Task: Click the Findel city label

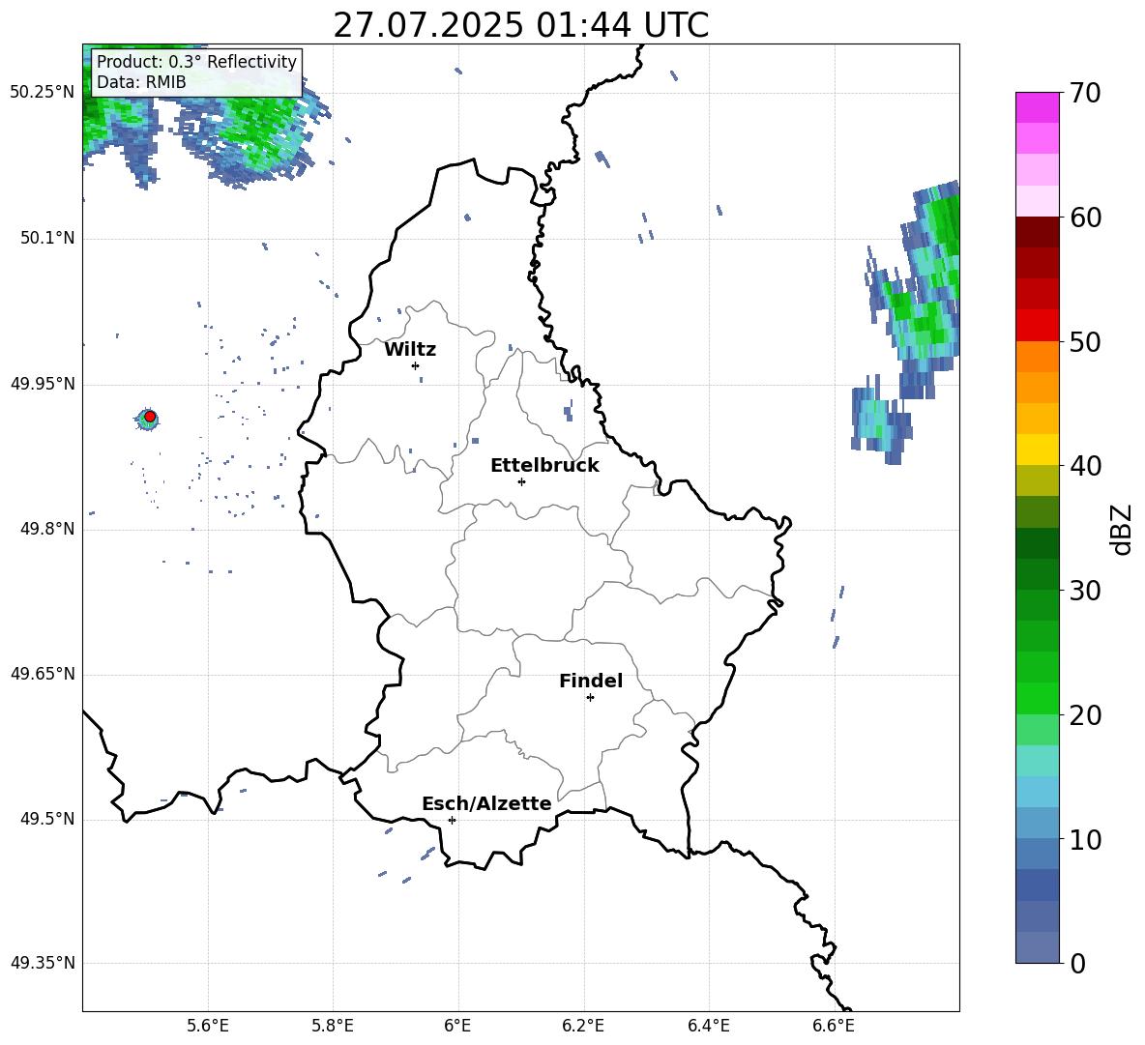Action: pyautogui.click(x=591, y=681)
